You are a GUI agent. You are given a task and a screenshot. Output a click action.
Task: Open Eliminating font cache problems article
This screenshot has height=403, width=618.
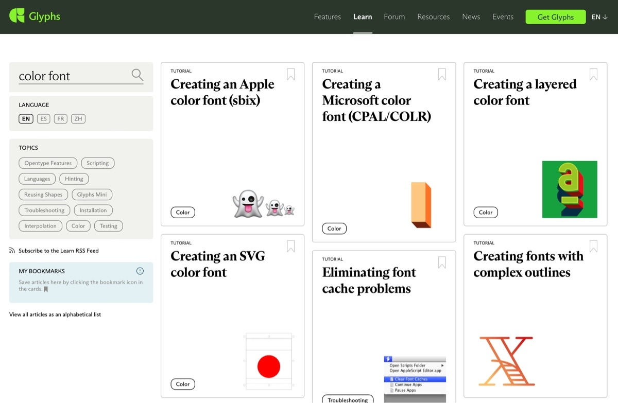(x=369, y=281)
